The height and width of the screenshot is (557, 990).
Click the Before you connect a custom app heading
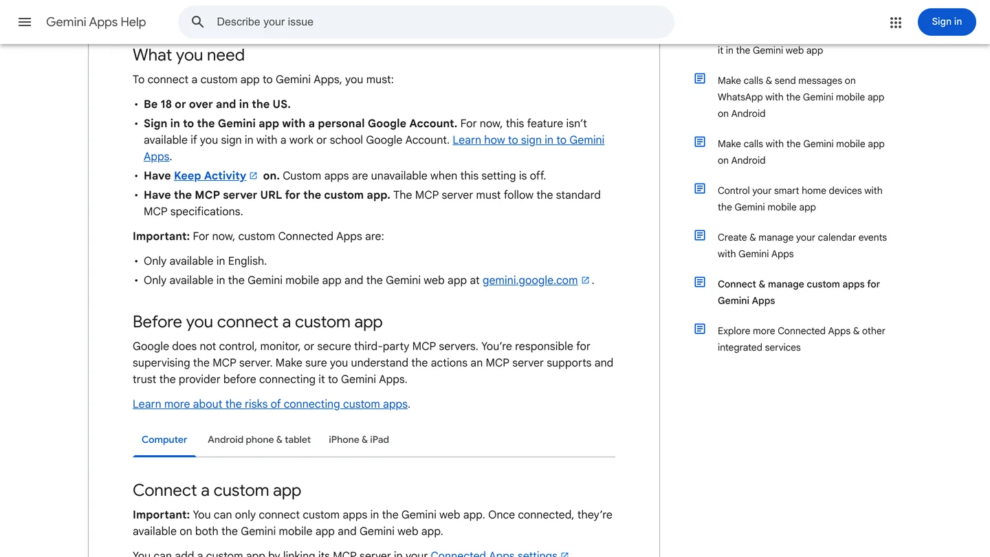tap(258, 322)
